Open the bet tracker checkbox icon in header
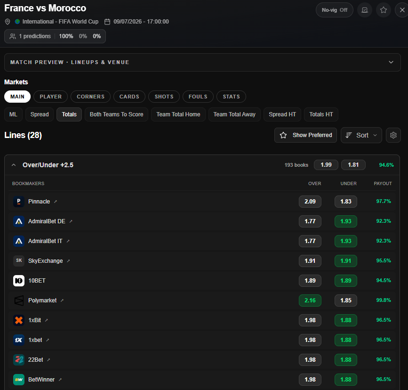The width and height of the screenshot is (408, 390). click(x=365, y=10)
